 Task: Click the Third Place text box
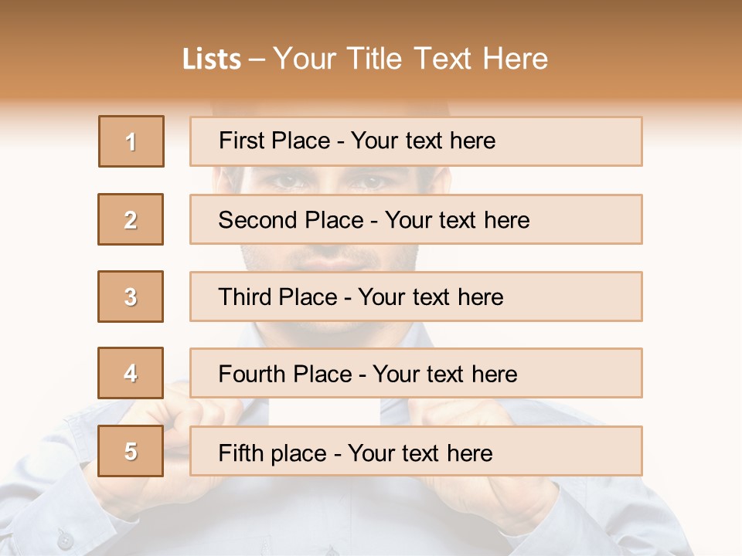[416, 297]
